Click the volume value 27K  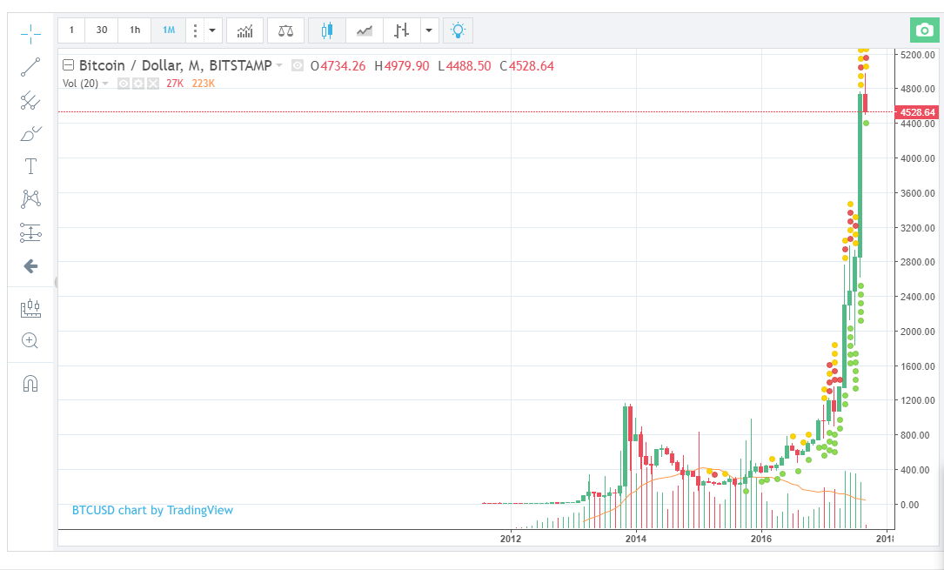click(x=175, y=83)
